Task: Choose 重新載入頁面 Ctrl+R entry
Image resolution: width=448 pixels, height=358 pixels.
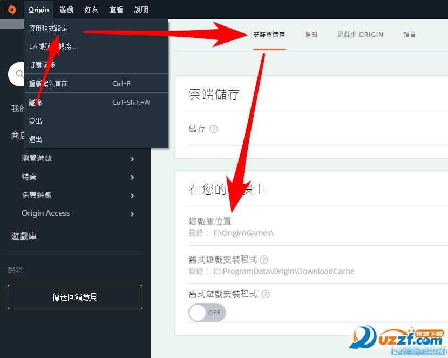Action: tap(96, 84)
